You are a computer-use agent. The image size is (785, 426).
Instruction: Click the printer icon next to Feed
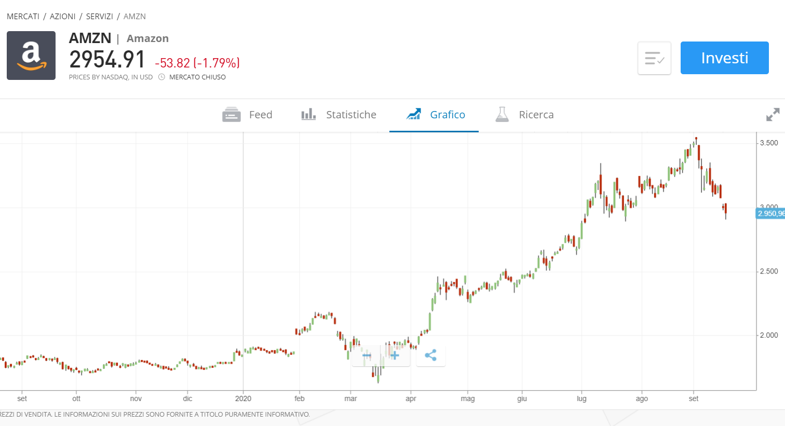coord(231,114)
